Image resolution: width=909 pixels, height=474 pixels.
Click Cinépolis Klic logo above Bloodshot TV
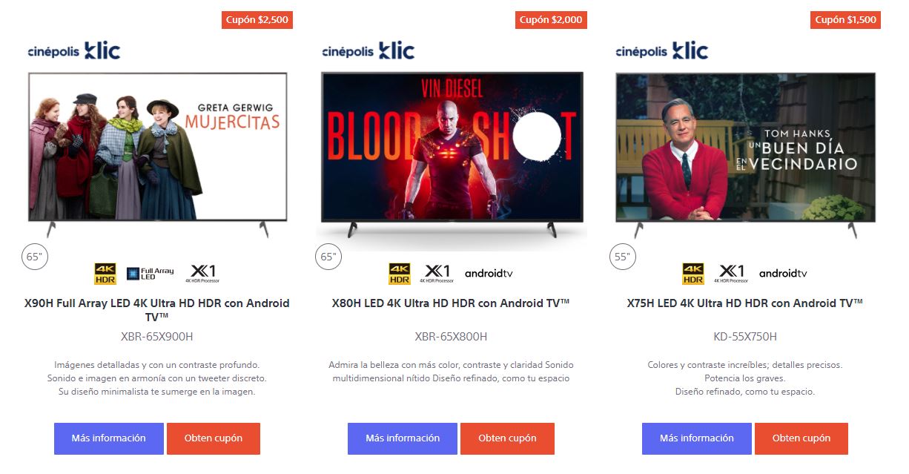tap(368, 51)
